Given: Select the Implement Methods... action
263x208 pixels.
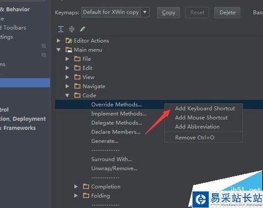Looking at the screenshot, I should [119, 114].
